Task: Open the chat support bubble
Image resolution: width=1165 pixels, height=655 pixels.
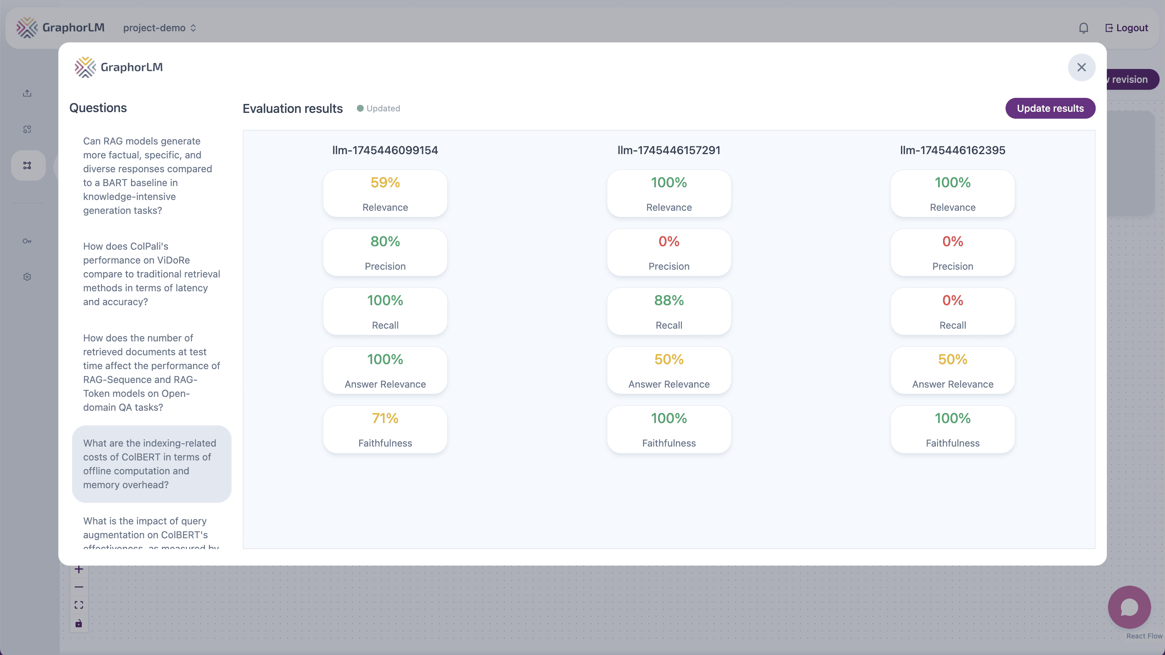Action: click(1129, 607)
